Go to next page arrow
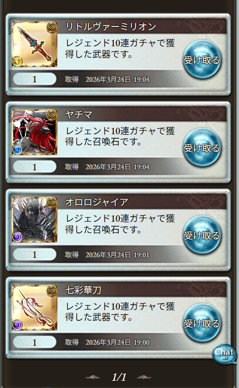Image resolution: width=239 pixels, height=388 pixels. coord(144,377)
